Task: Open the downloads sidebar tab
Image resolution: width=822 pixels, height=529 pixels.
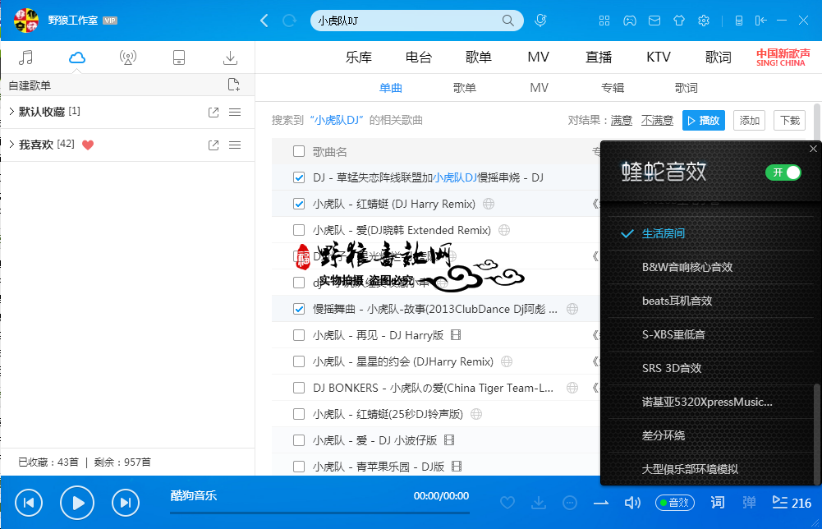Action: click(230, 57)
